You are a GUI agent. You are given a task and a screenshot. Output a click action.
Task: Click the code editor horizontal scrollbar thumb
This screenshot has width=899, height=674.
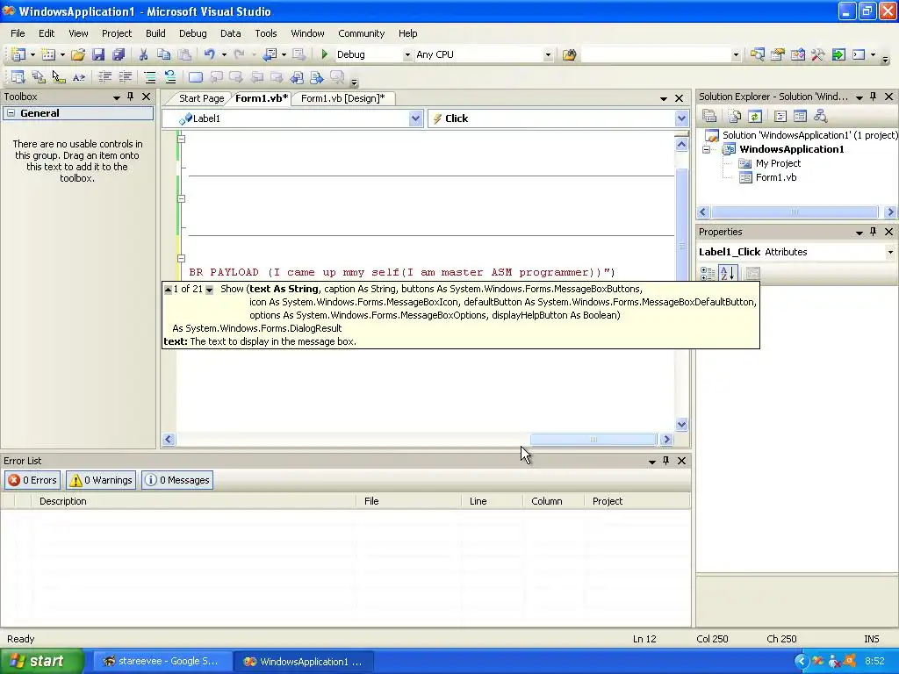[x=593, y=440]
